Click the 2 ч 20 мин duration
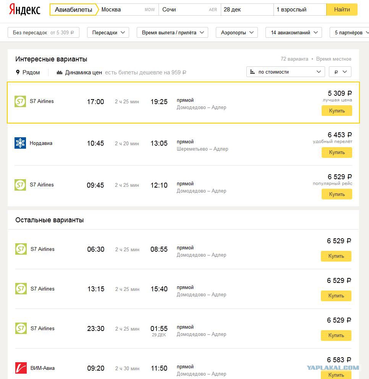Image resolution: width=369 pixels, height=379 pixels. pos(127,144)
